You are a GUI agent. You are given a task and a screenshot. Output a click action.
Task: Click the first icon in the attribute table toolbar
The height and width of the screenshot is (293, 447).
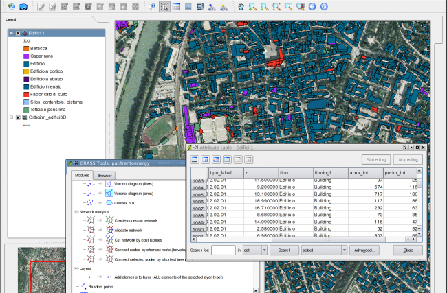tap(195, 160)
